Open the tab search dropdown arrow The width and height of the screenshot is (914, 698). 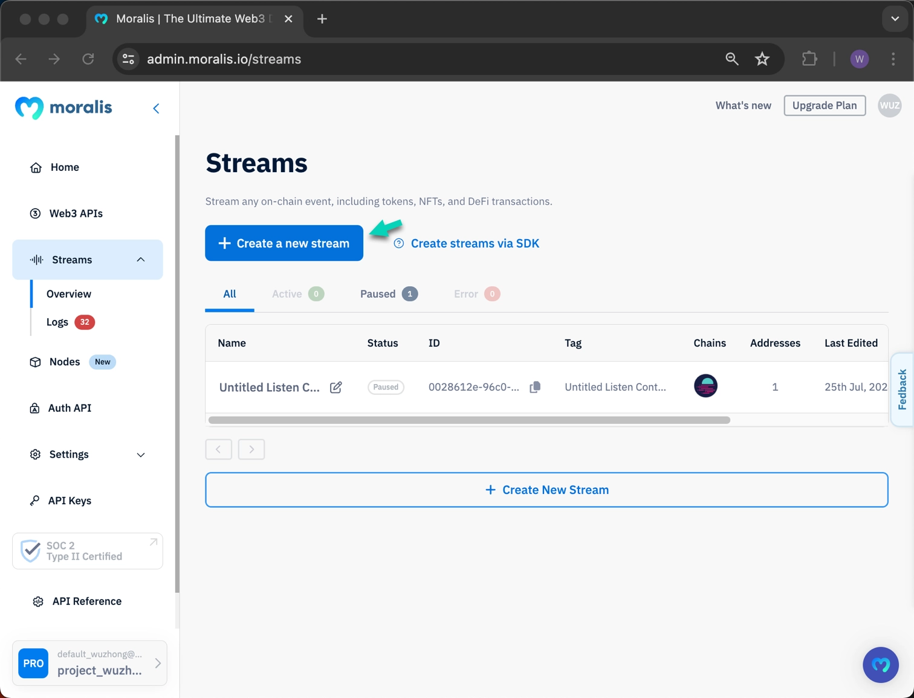(x=895, y=19)
